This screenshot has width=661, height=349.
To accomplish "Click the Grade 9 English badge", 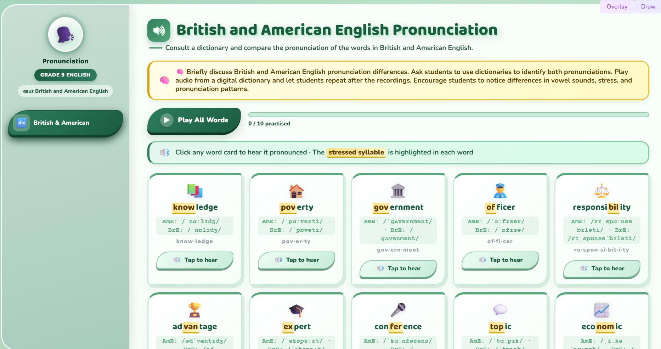I will click(66, 75).
